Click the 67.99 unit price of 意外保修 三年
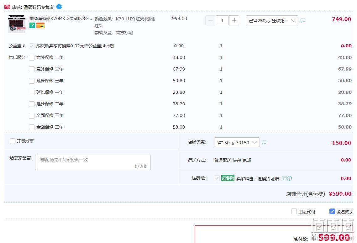This screenshot has height=243, width=357. 179,69
